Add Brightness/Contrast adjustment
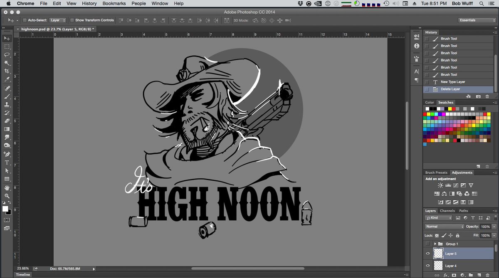The width and height of the screenshot is (499, 278). [x=440, y=185]
